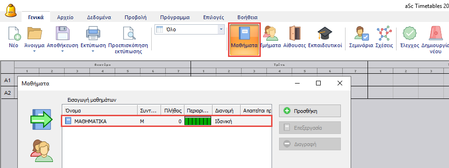449x168 pixels.
Task: Switch to the Πρόγραμμα ribbon tab
Action: [175, 17]
